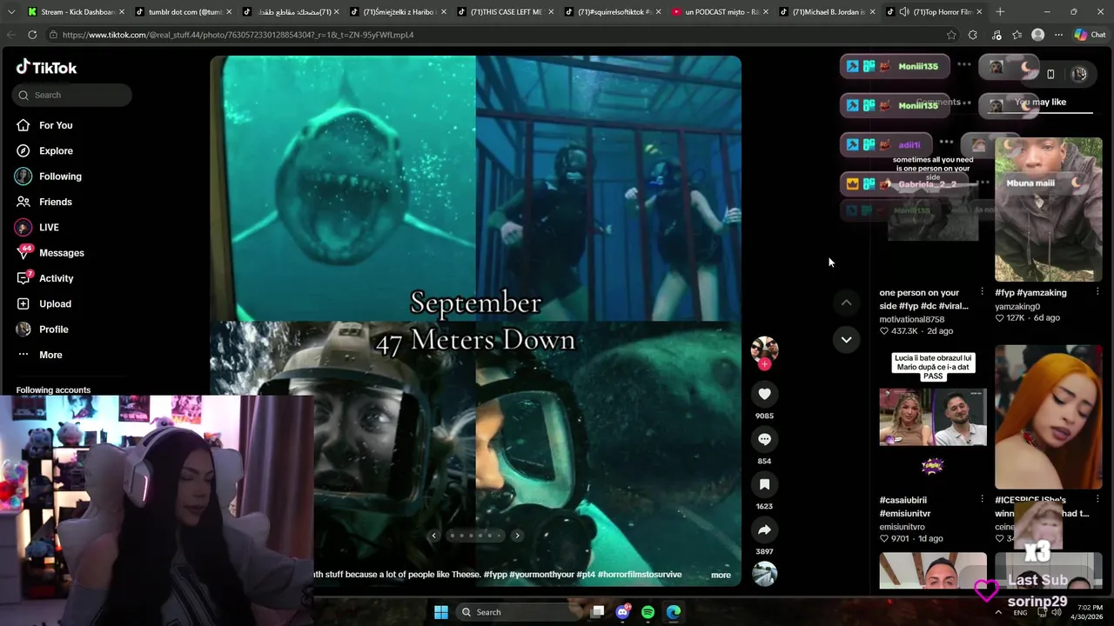Open the tab search dropdown arrow
This screenshot has width=1114, height=626.
[x=10, y=12]
